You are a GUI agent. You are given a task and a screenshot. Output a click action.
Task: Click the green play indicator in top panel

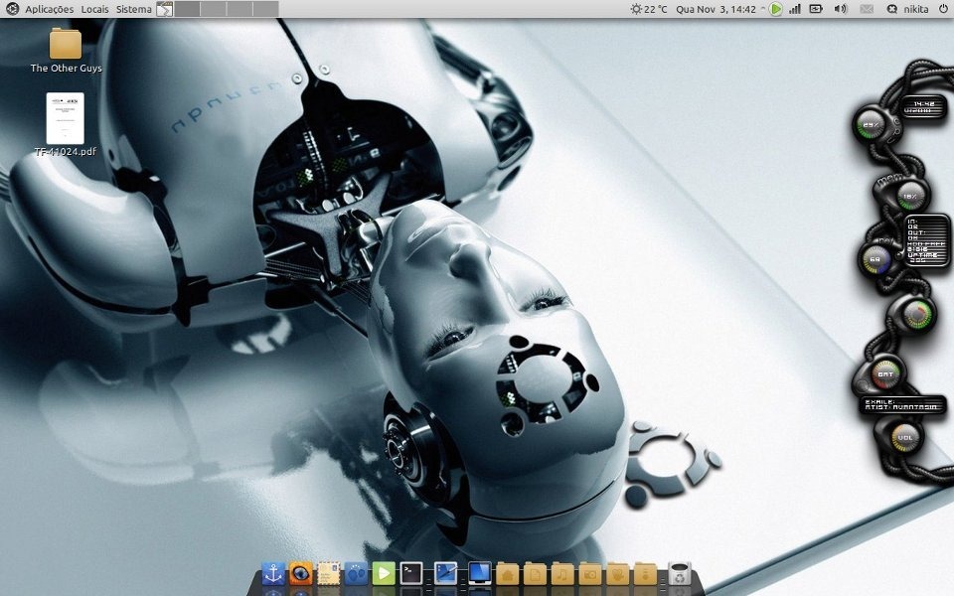[775, 9]
